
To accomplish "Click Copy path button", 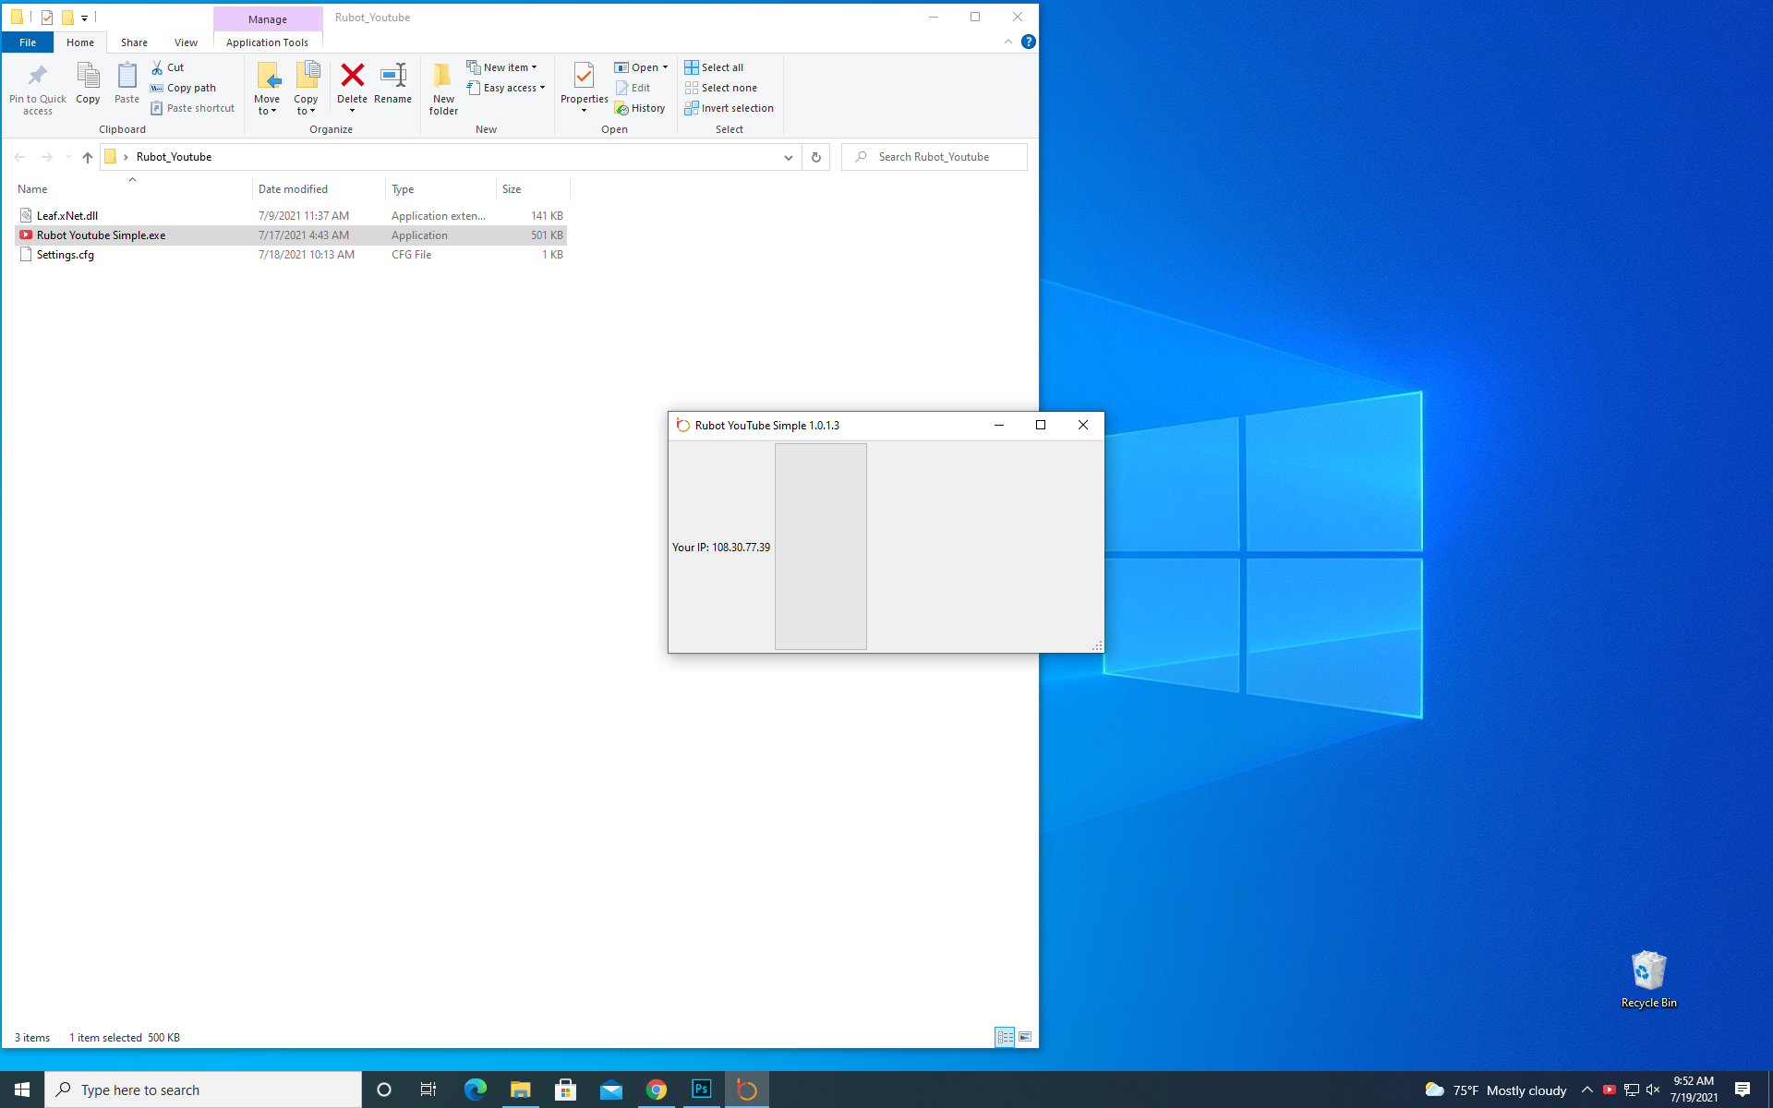I will (184, 88).
